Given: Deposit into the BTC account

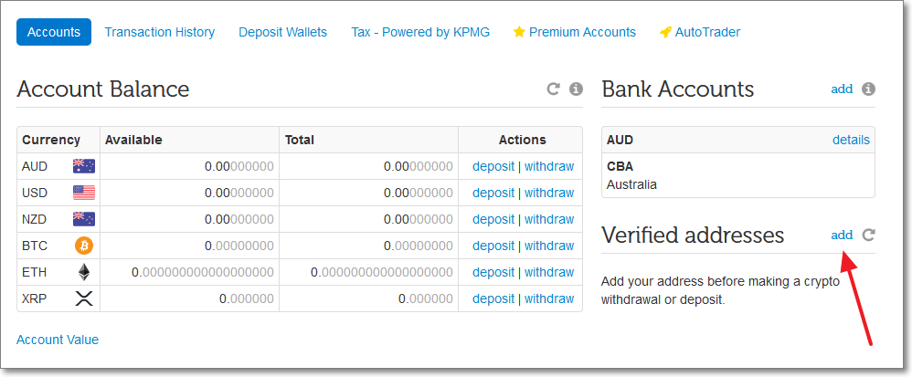Looking at the screenshot, I should point(493,246).
